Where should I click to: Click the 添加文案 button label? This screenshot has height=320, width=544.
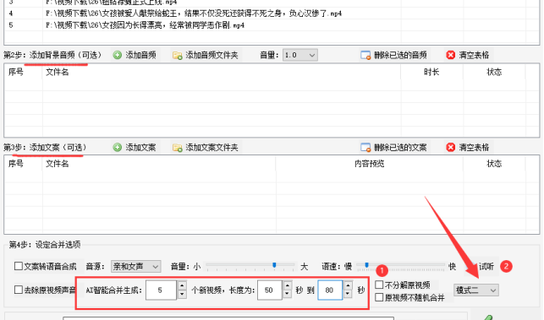[x=140, y=148]
